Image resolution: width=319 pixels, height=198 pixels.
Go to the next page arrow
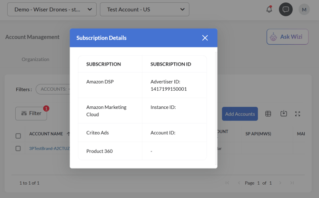tap(280, 183)
